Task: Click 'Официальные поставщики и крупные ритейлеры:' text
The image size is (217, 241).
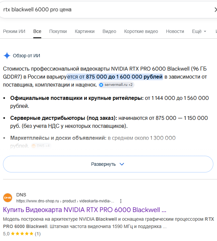Action: point(77,98)
